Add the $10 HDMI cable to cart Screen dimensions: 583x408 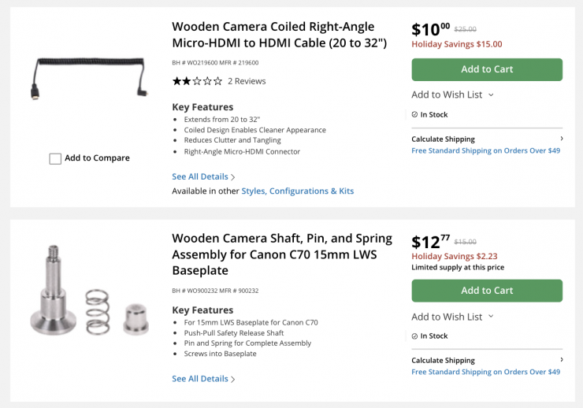coord(487,69)
